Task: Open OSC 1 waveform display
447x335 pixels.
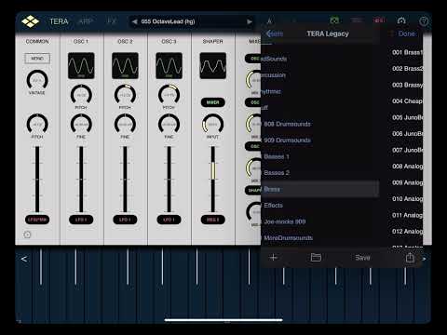Action: [x=81, y=65]
